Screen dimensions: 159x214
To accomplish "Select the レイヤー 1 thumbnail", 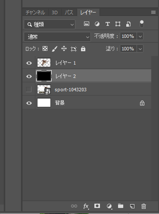I will (44, 62).
